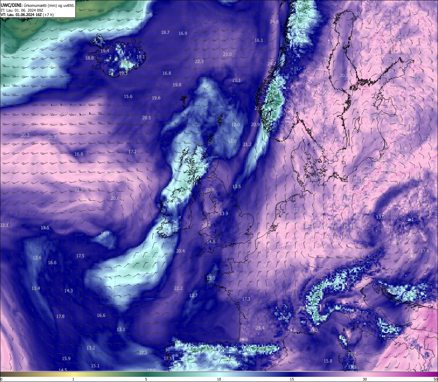Click the 15.1 value label
This screenshot has height=382, width=438.
tap(95, 366)
